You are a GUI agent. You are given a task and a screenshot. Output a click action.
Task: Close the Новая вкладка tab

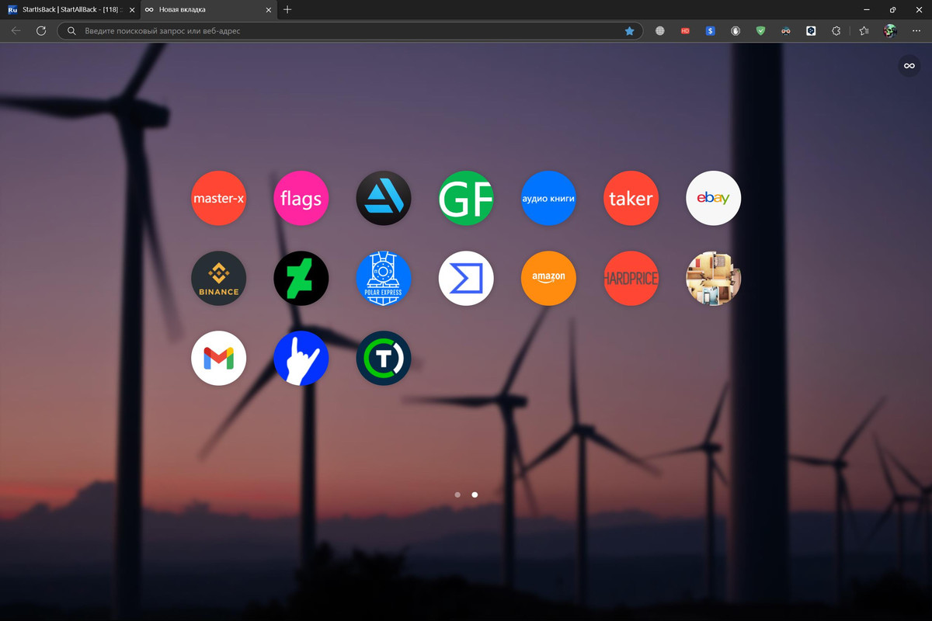(269, 9)
